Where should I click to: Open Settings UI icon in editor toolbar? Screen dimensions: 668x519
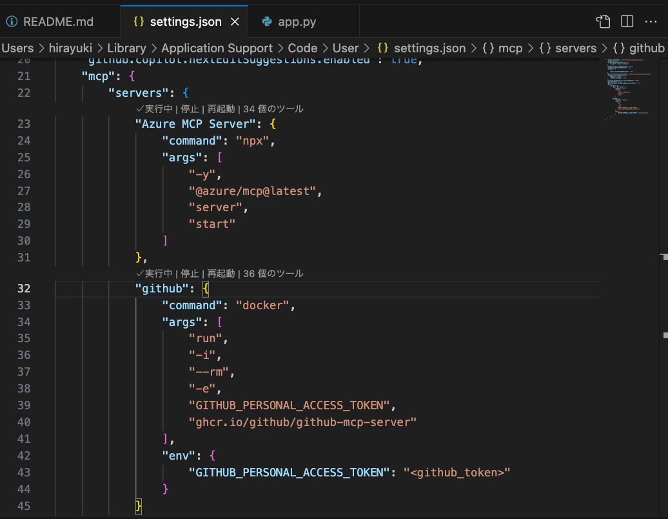tap(603, 21)
